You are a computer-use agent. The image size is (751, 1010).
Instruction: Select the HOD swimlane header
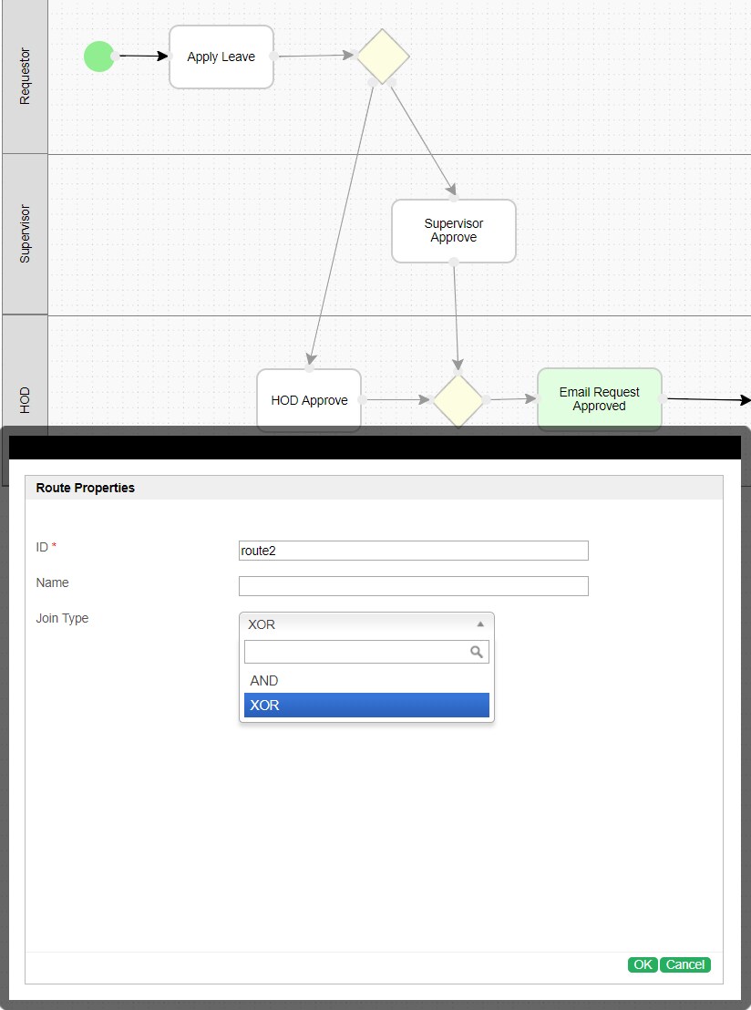[x=25, y=399]
